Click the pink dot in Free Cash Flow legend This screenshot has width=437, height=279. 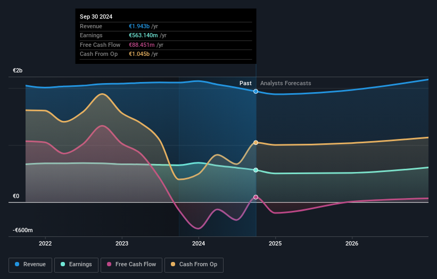coord(109,264)
